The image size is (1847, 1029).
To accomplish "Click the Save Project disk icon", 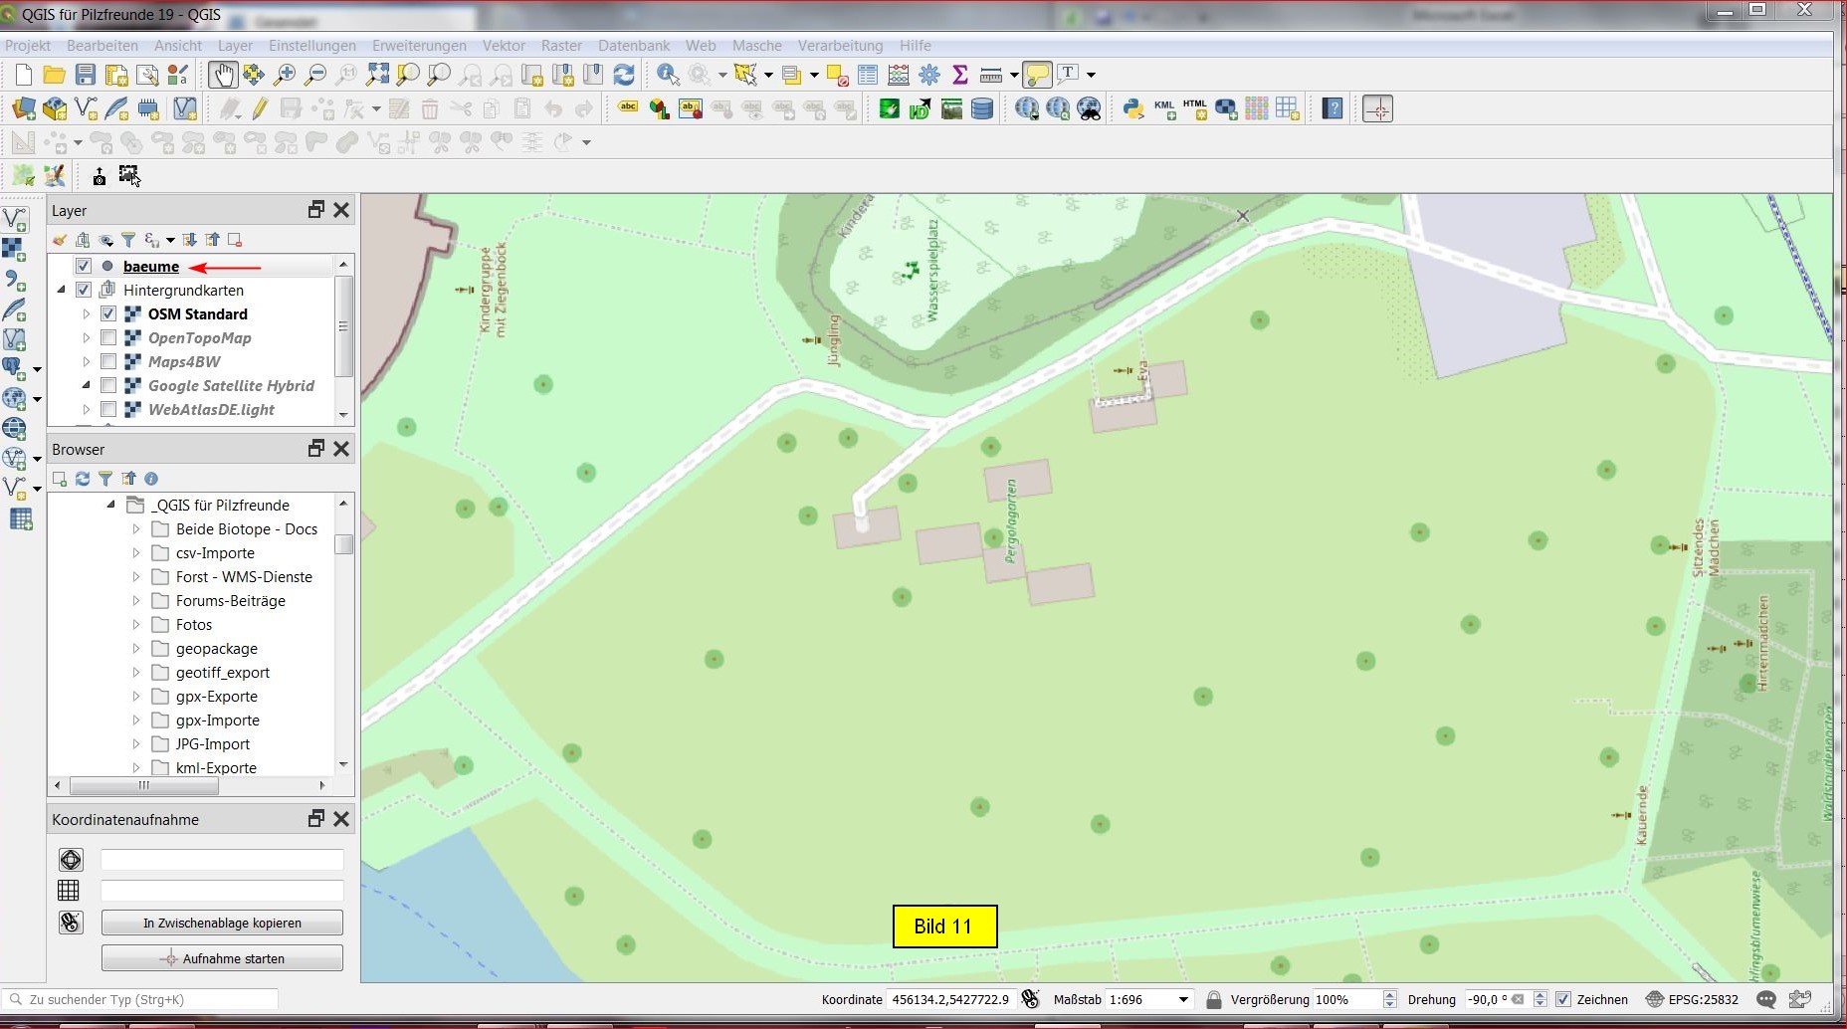I will (86, 75).
